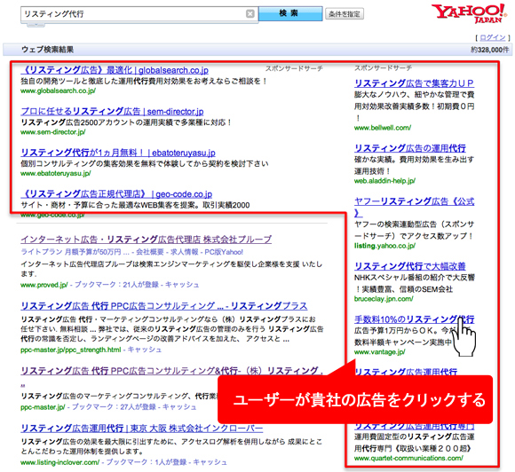Open PC版Yahoo! sublink under プルーブ result
515x472 pixels.
pyautogui.click(x=224, y=252)
